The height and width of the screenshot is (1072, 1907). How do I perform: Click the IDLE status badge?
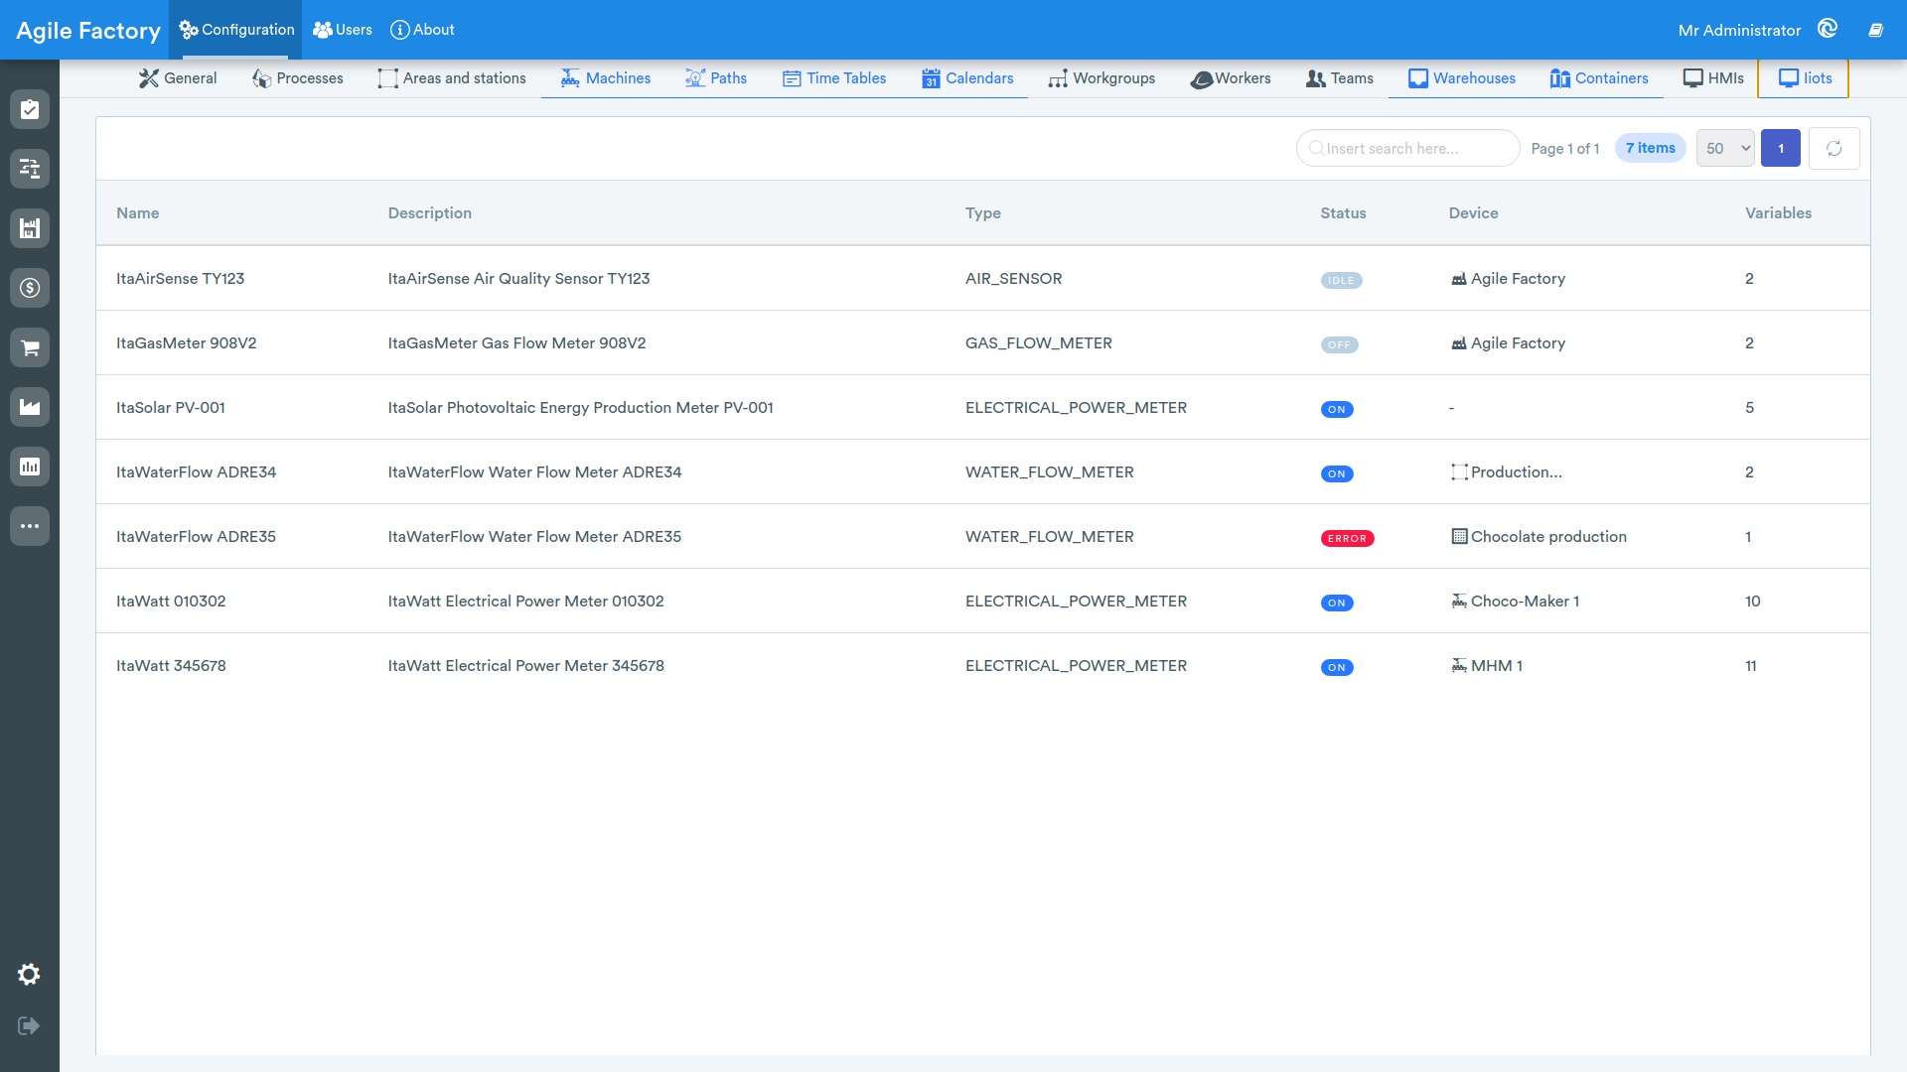click(x=1341, y=281)
